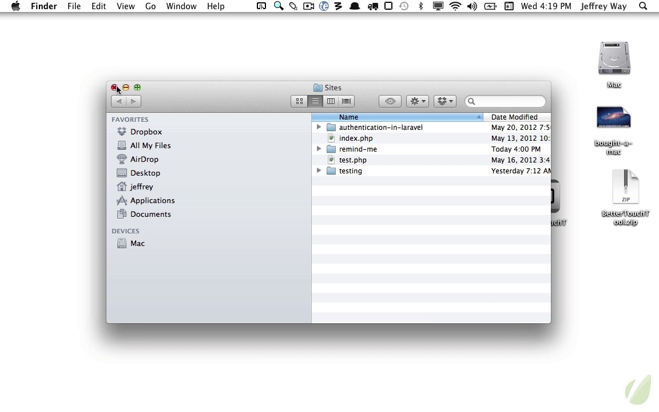Switch to icon view

[x=299, y=101]
